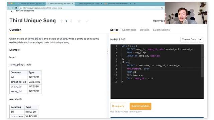Close the Third Unique Song tab
Screen dimensions: 214x120
pyautogui.click(x=73, y=4)
